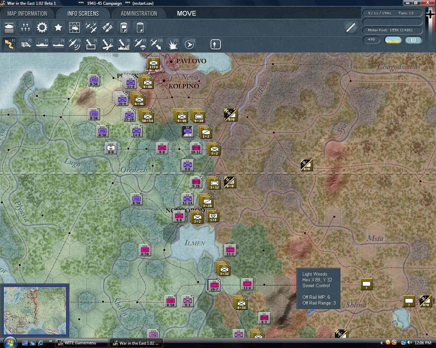The width and height of the screenshot is (436, 348).
Task: Select the Soviet stack labeled 4=31
Action: 241,303
